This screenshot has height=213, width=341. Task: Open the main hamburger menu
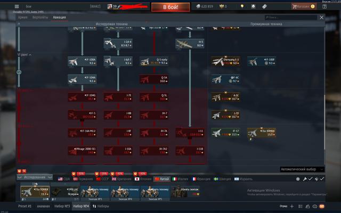(17, 6)
